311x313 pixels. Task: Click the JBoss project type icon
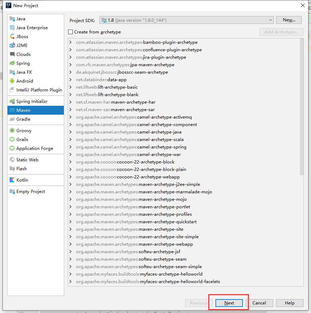coord(12,37)
